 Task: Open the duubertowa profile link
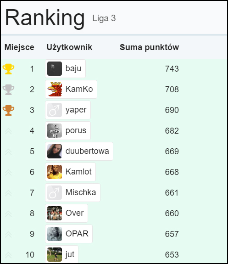tap(79, 151)
